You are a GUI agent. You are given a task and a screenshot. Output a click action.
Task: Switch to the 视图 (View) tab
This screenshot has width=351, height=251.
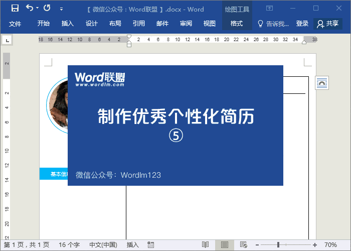tap(210, 24)
